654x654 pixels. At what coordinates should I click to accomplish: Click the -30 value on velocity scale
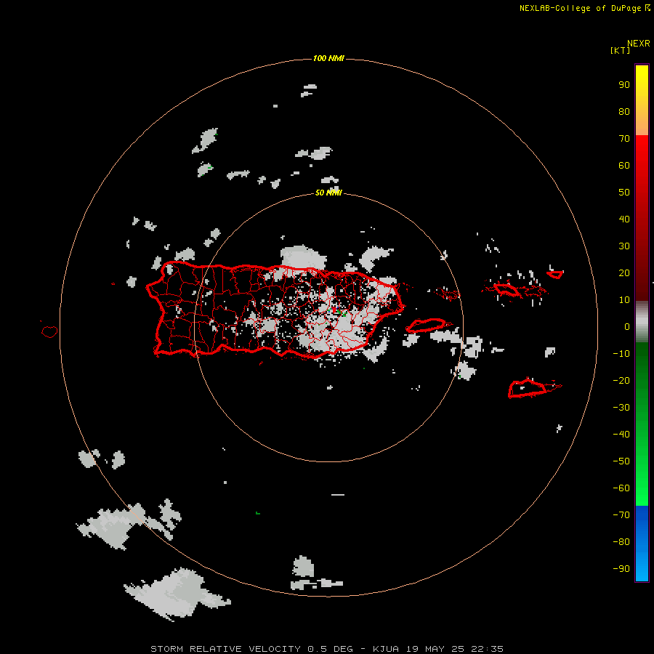point(621,408)
